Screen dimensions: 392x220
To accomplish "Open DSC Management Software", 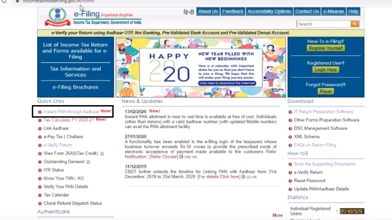I will pos(321,128).
